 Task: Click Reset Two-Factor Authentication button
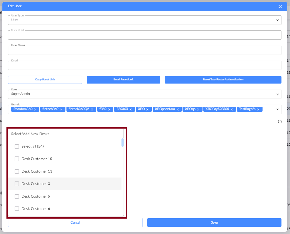[x=223, y=80]
